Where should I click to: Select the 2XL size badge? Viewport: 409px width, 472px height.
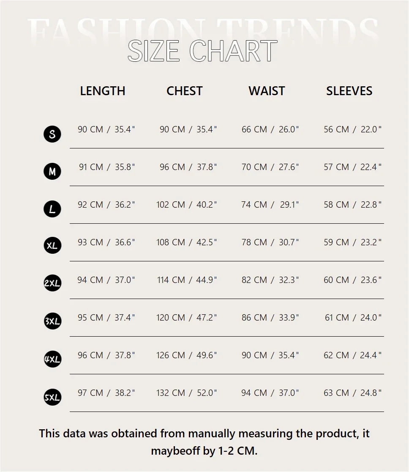tap(52, 283)
